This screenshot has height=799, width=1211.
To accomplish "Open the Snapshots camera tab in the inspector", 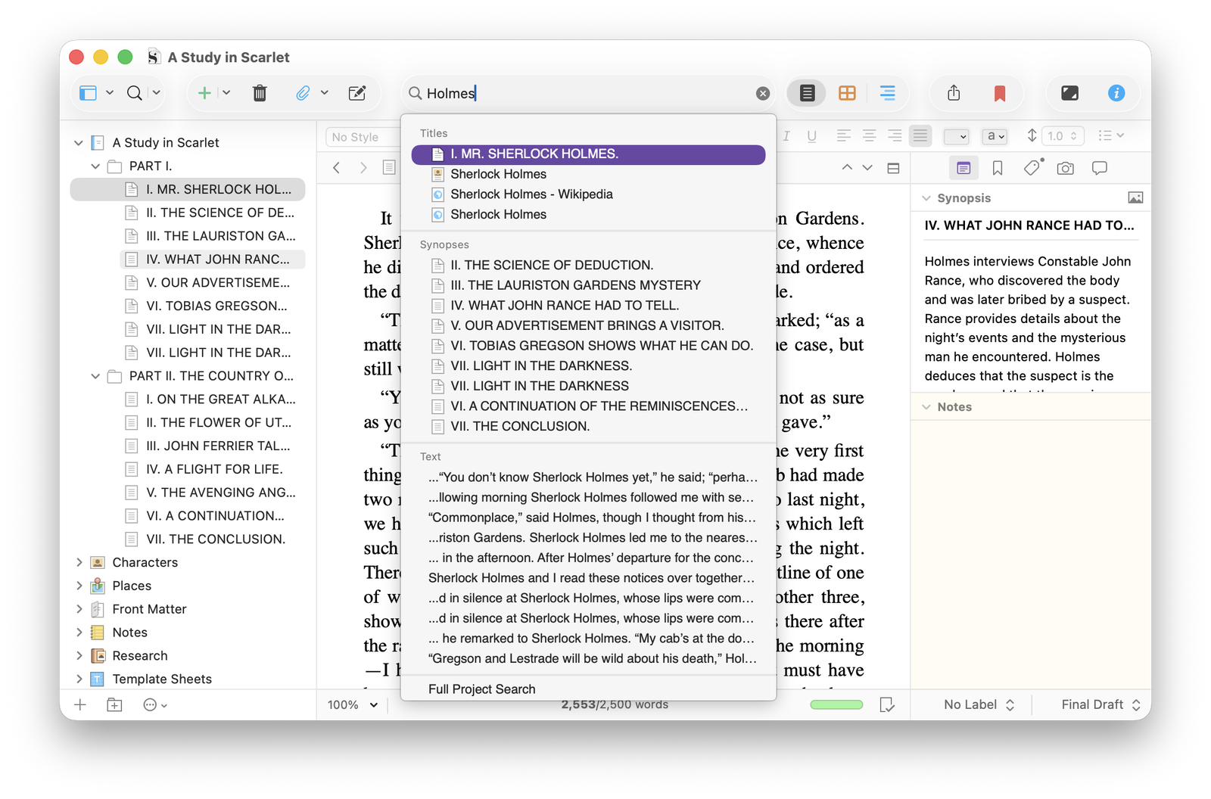I will [1065, 168].
